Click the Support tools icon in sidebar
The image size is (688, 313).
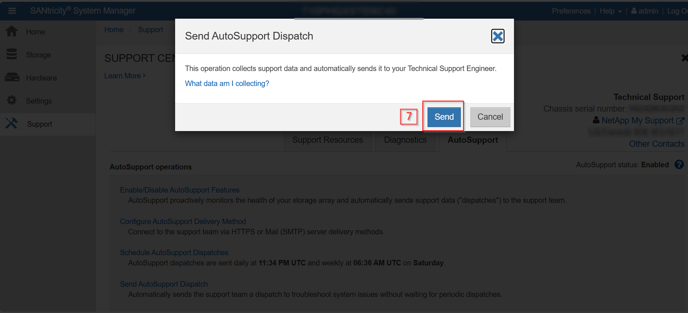[12, 123]
